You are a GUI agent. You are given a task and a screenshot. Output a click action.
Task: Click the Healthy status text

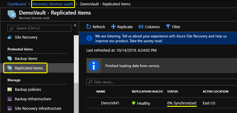(x=144, y=103)
